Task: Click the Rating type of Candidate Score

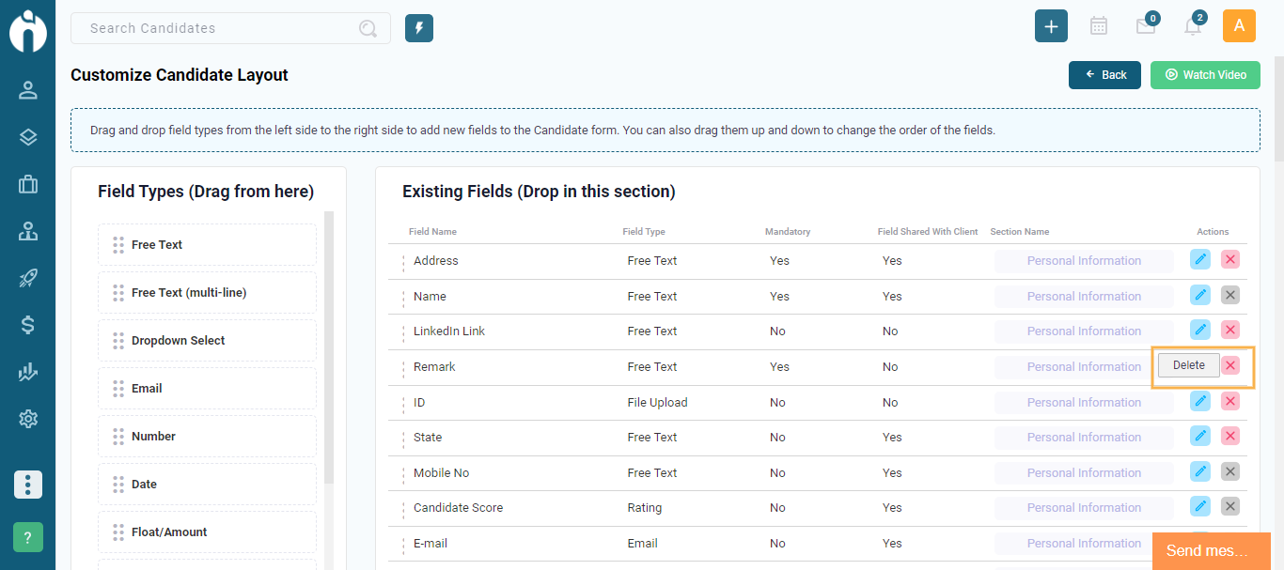Action: [645, 507]
